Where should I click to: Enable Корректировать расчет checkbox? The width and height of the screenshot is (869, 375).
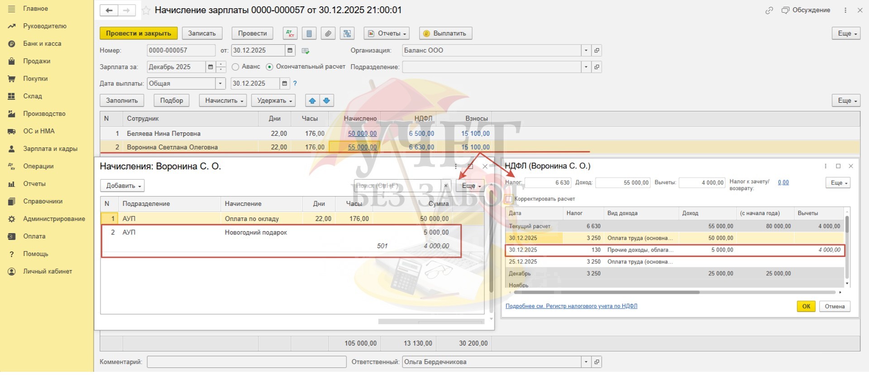[x=509, y=199]
